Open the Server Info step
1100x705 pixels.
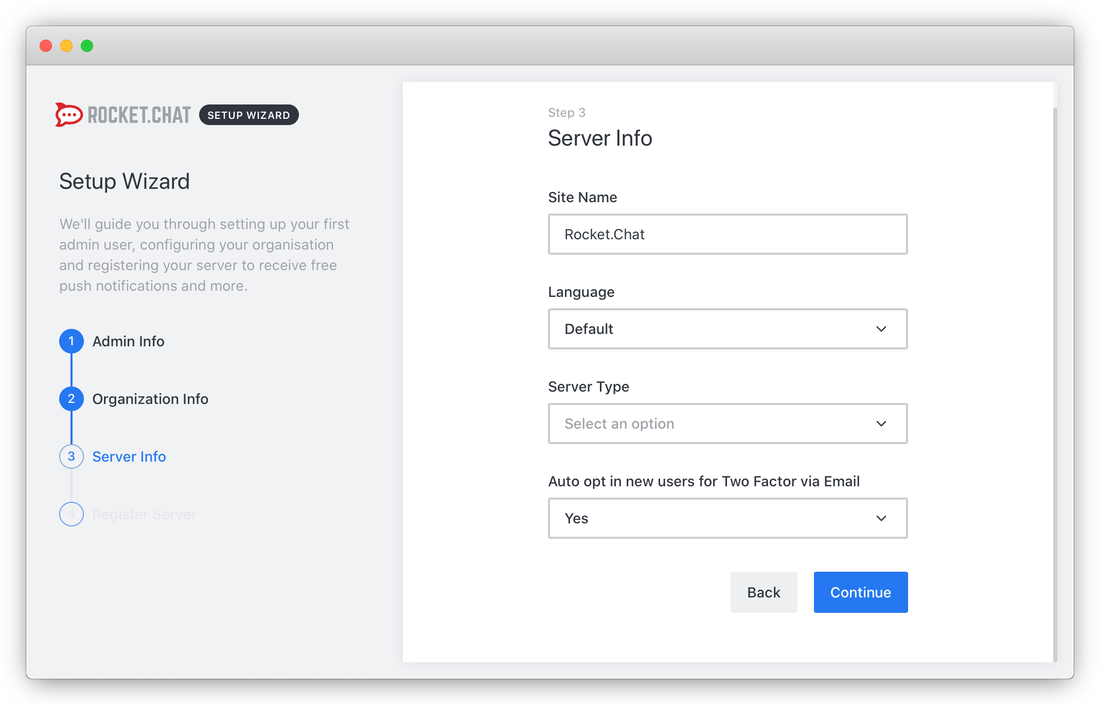pyautogui.click(x=129, y=456)
